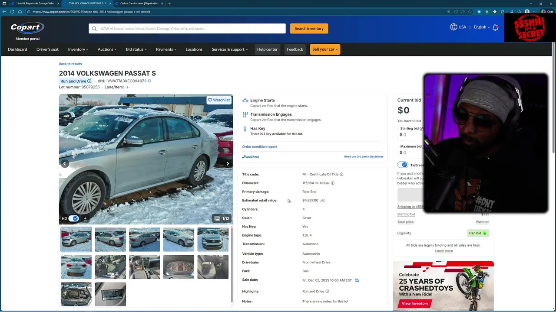Select the VIN sticker label thumbnail
The height and width of the screenshot is (312, 556).
click(110, 294)
